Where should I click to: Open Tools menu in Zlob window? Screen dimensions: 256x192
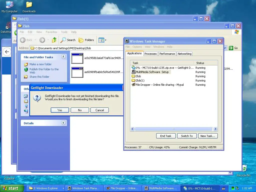(64, 32)
